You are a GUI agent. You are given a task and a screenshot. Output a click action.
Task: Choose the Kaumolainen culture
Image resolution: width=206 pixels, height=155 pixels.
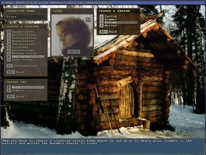pos(23,32)
